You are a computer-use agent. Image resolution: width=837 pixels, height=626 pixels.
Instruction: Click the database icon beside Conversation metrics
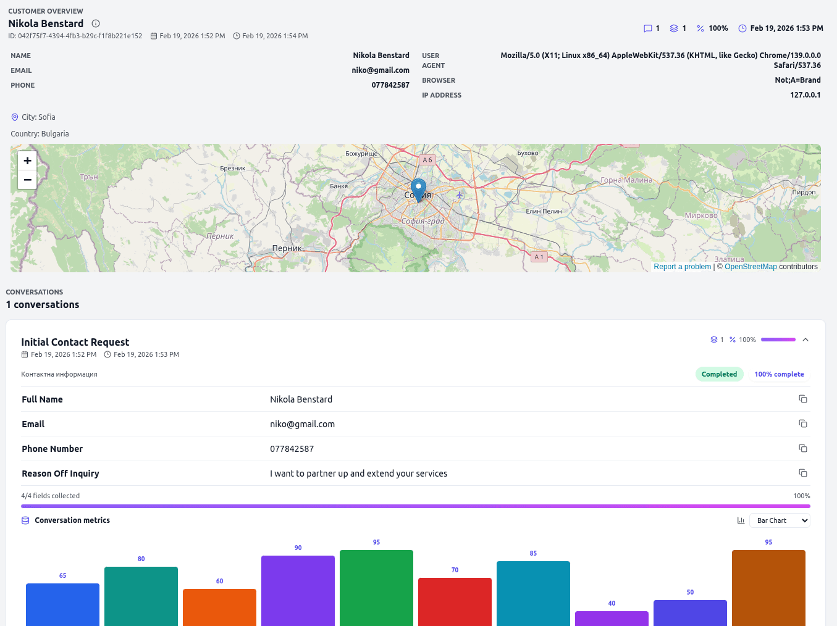pyautogui.click(x=25, y=520)
